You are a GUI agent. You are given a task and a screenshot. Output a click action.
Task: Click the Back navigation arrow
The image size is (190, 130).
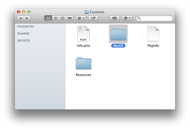(21, 18)
